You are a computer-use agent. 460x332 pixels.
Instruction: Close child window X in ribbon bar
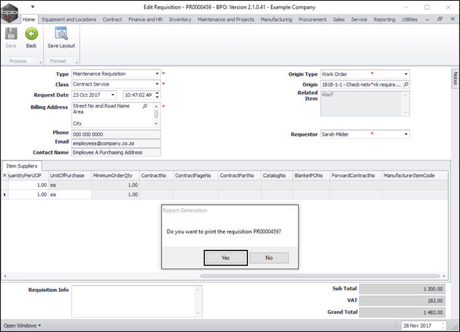click(x=452, y=19)
